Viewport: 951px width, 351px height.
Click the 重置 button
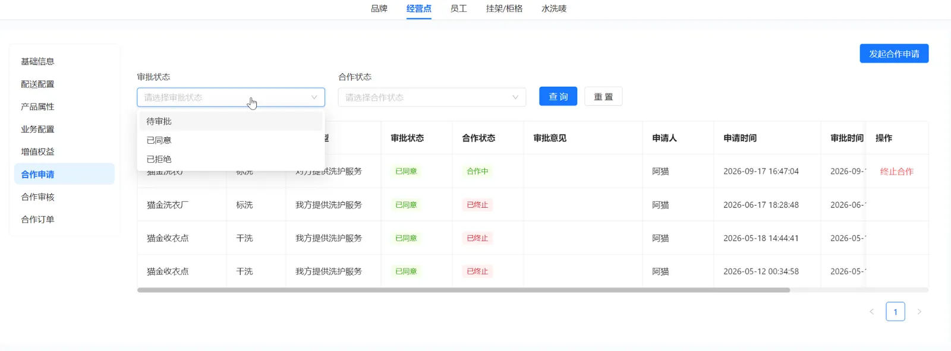point(603,96)
